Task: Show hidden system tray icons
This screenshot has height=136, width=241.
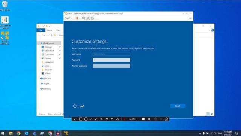Action: (200, 133)
